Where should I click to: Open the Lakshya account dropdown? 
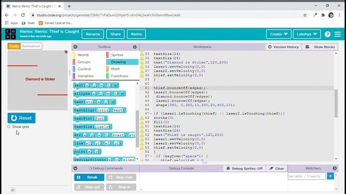coord(307,34)
